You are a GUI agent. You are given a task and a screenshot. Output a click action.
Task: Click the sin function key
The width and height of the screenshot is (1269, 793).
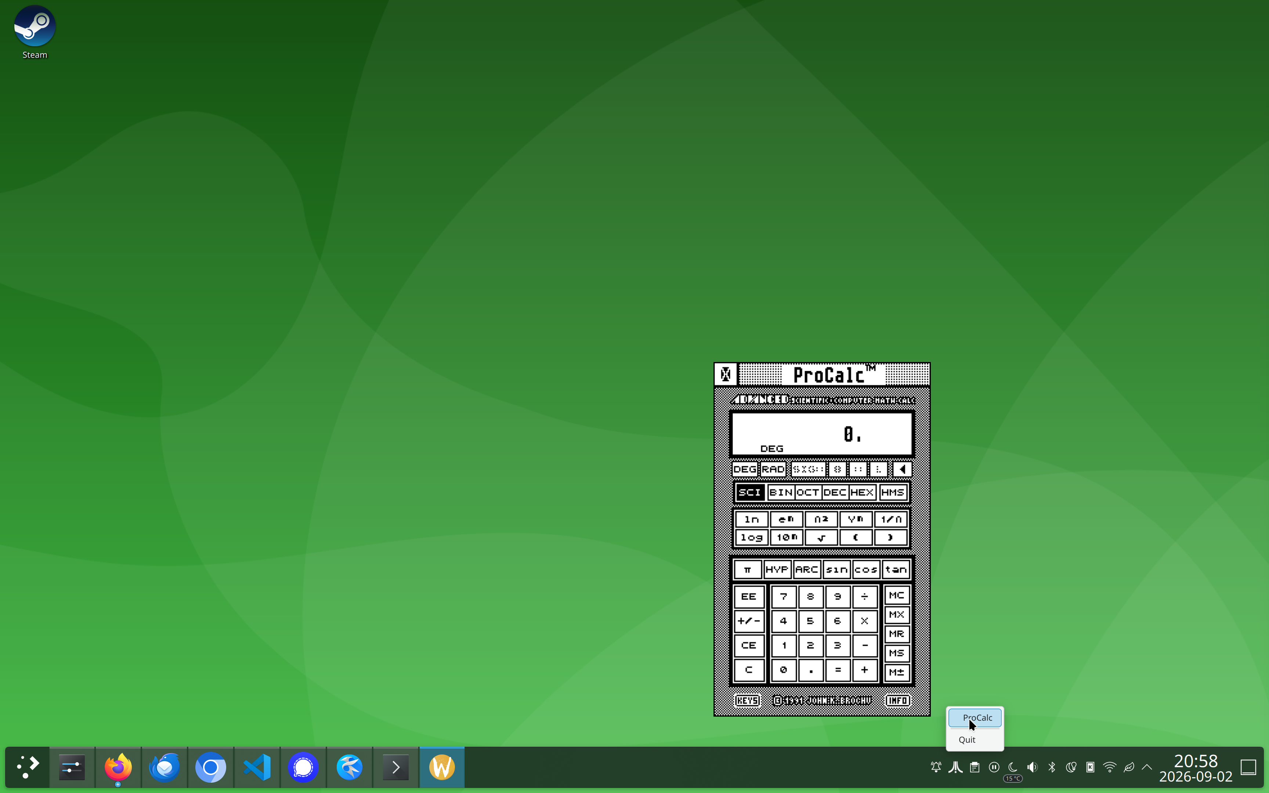click(836, 569)
